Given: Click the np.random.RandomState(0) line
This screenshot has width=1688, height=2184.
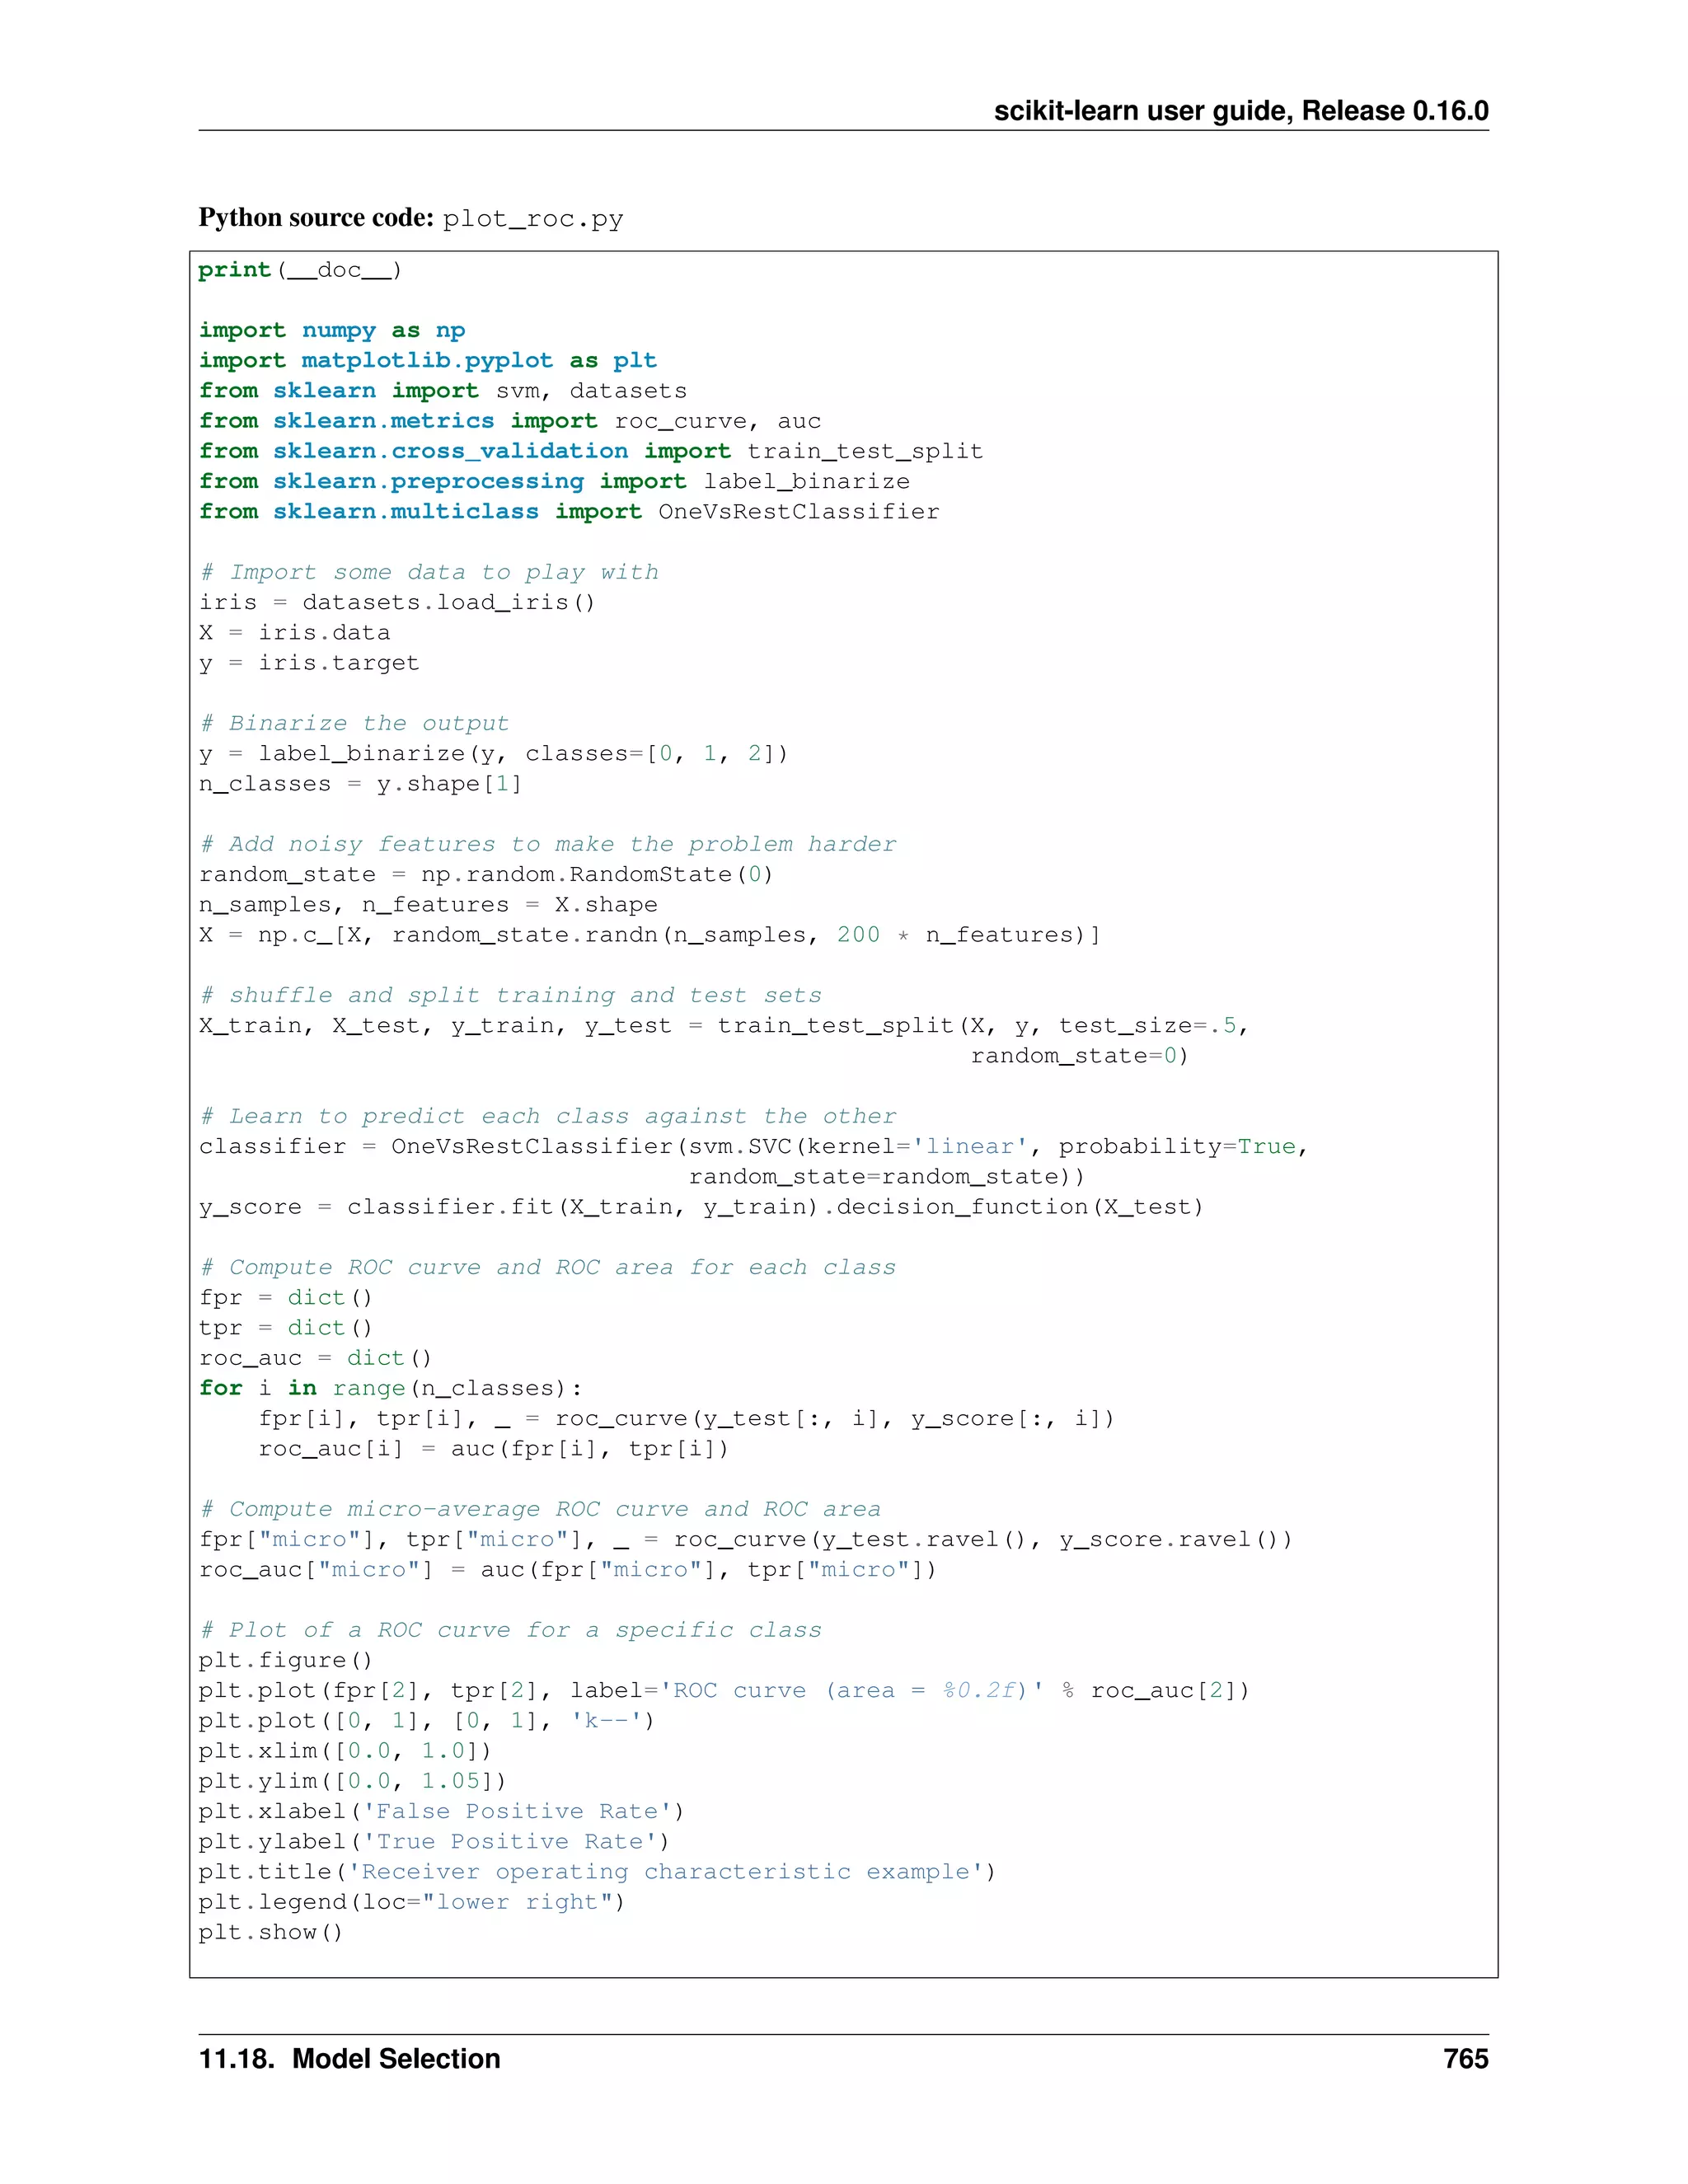Looking at the screenshot, I should click(486, 874).
